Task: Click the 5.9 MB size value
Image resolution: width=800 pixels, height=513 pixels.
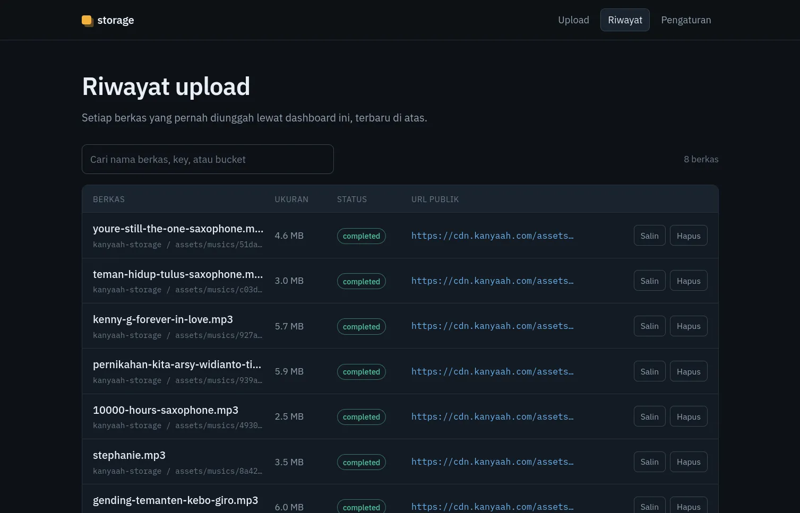Action: point(289,371)
